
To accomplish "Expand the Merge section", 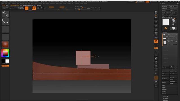I will click(x=164, y=88).
